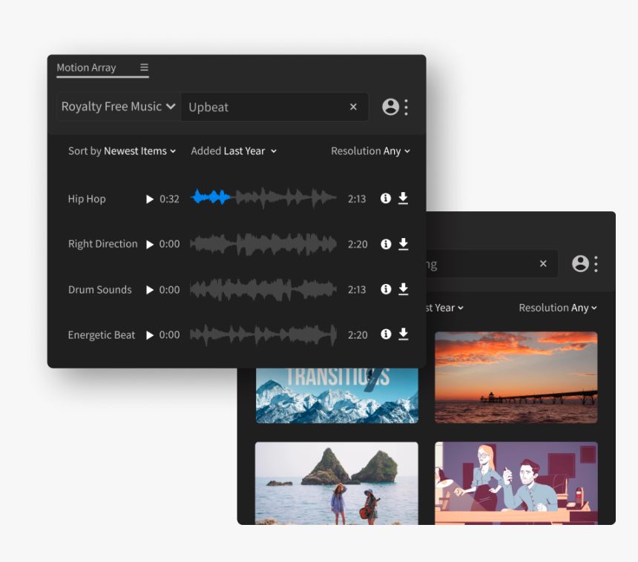Download the Drum Sounds track
The width and height of the screenshot is (638, 562).
[403, 289]
